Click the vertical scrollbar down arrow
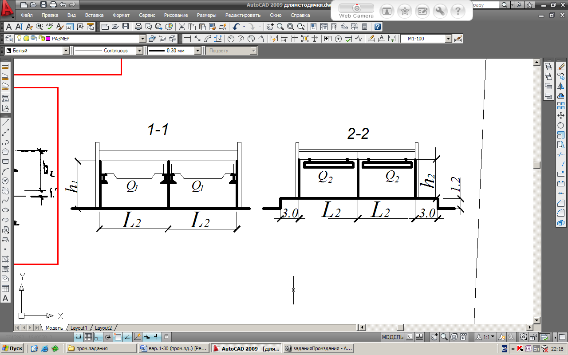Screen dimensions: 568x355 click(537, 320)
